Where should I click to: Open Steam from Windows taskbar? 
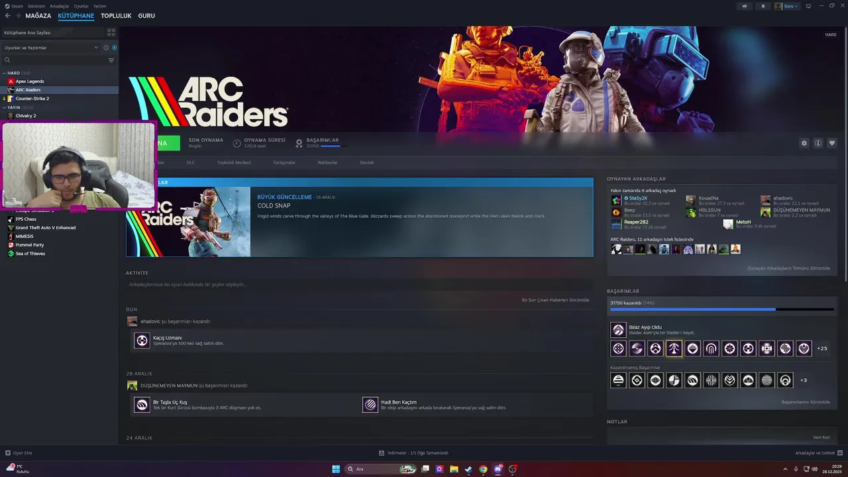tap(468, 469)
